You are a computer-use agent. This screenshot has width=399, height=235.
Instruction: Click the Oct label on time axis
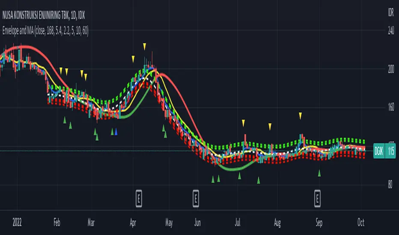(361, 223)
